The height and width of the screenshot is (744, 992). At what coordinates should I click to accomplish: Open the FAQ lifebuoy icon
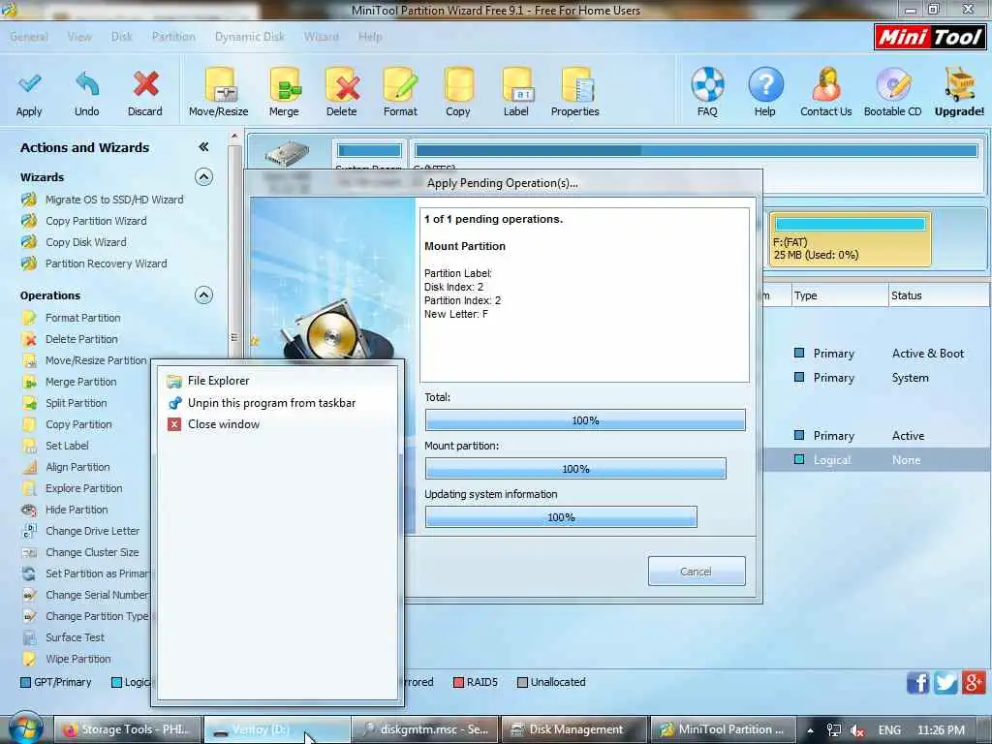[707, 84]
